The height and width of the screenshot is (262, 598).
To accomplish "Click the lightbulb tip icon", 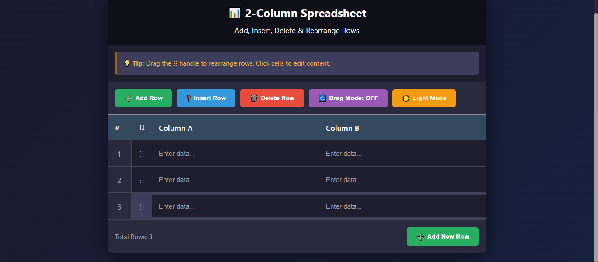I will 127,63.
